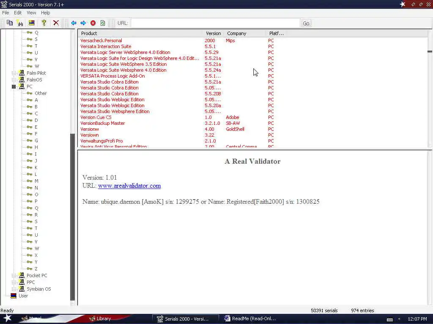Click the PPC computer icon in tree
Viewport: 433px width, 324px height.
[22, 282]
